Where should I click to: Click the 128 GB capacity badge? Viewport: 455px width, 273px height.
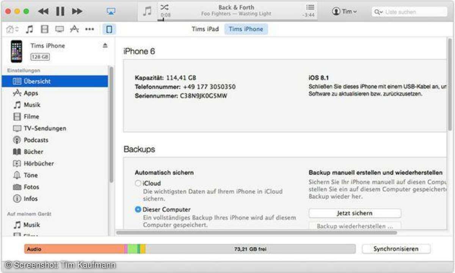coord(40,57)
